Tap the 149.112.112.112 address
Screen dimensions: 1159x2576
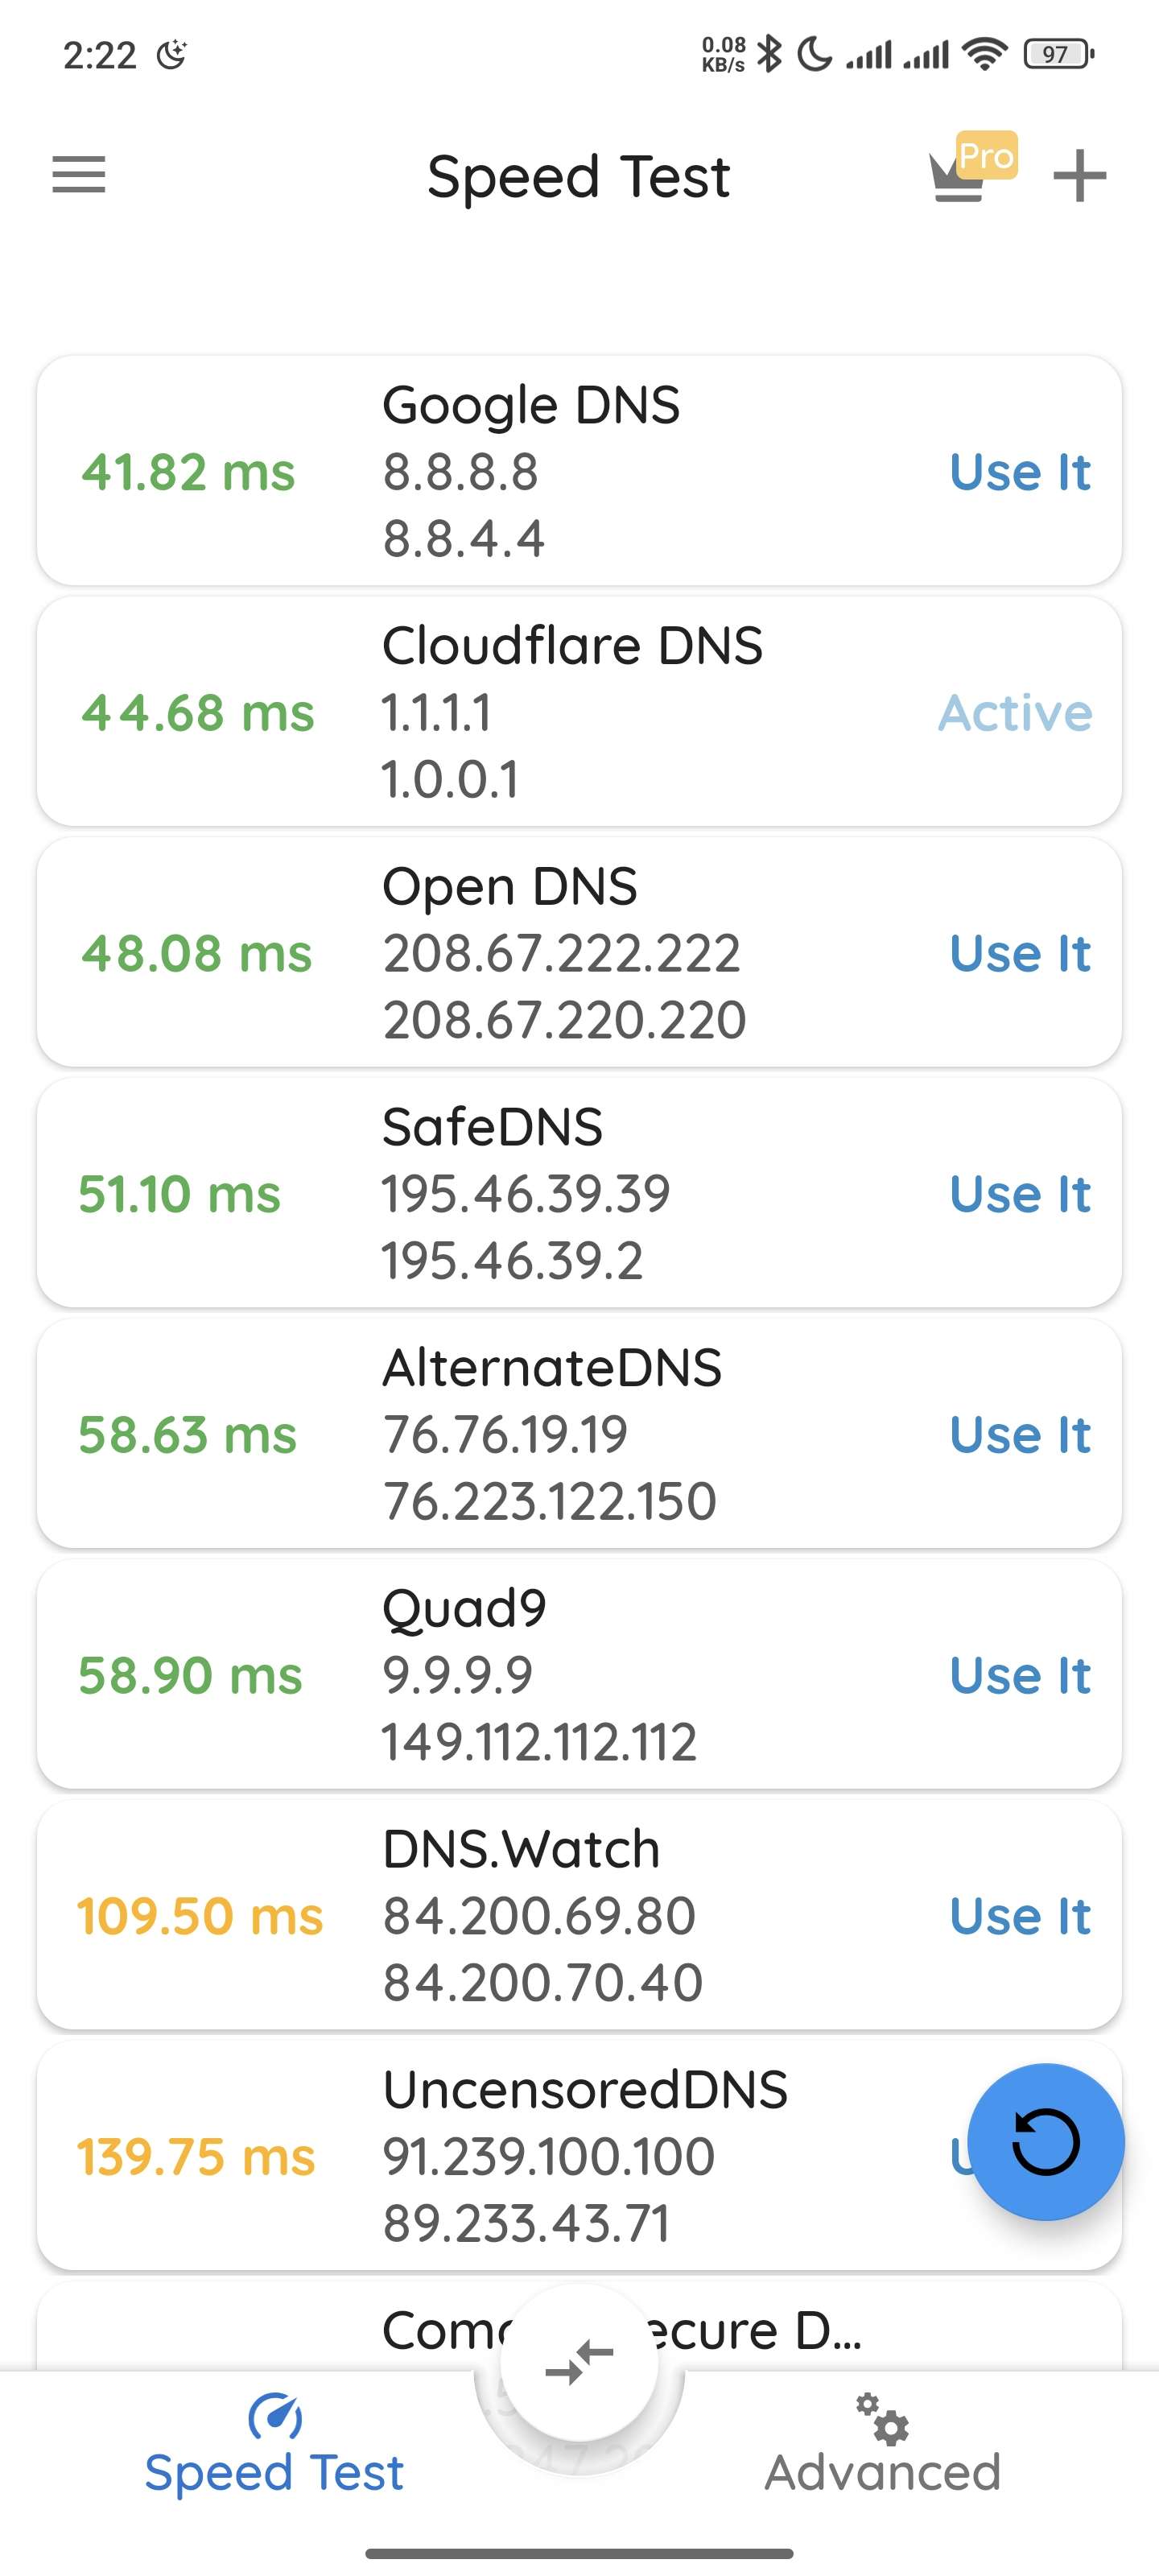539,1742
